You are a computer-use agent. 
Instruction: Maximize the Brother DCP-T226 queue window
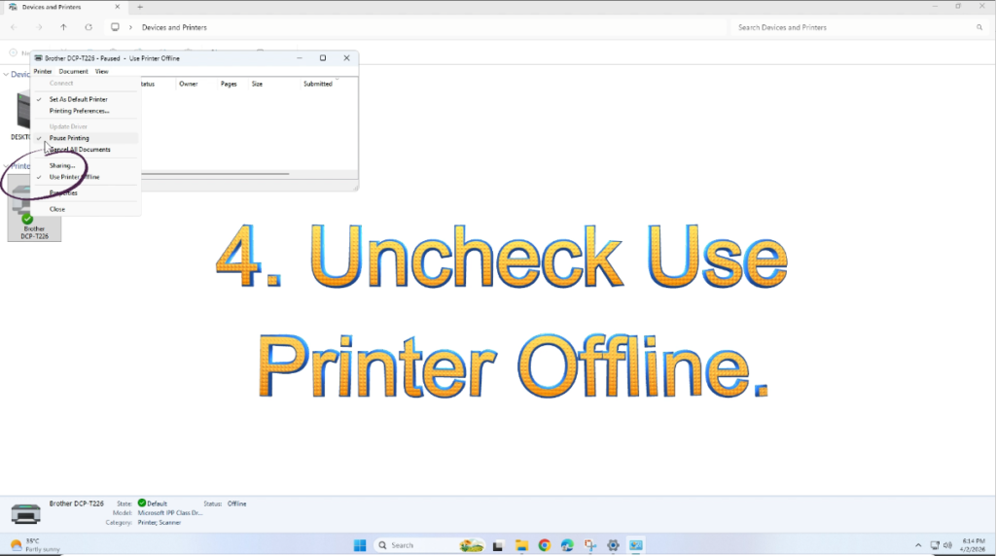coord(323,58)
